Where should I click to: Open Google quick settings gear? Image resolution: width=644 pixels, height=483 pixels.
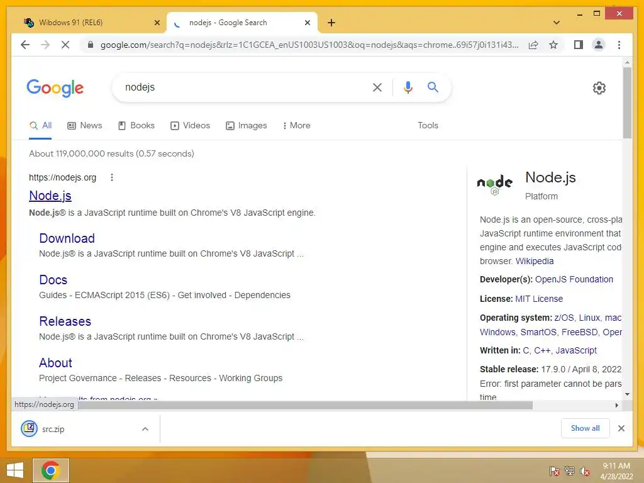point(599,88)
